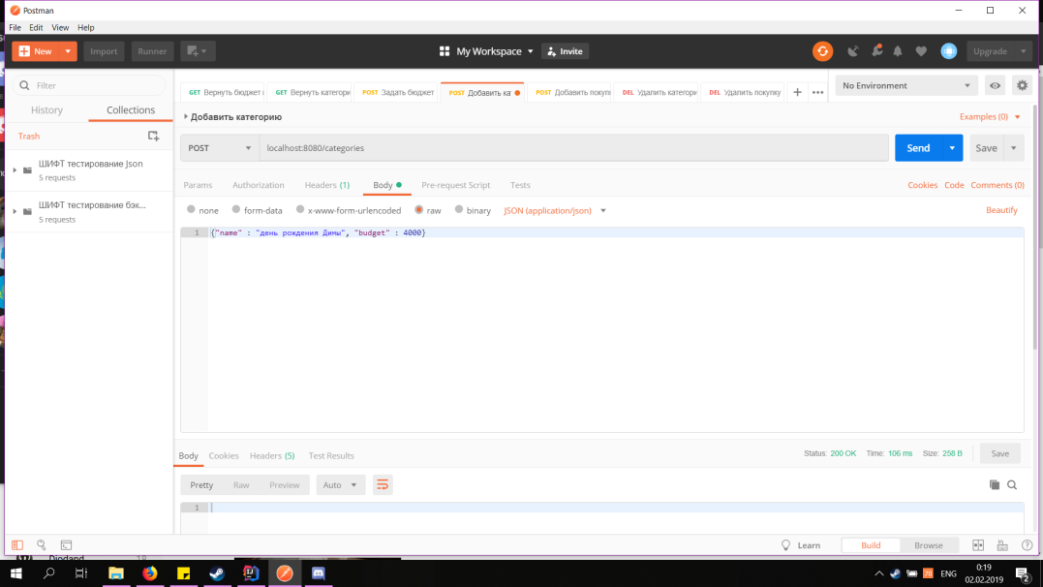Open the Authorization tab
Screen dimensions: 1043x587
pos(259,185)
